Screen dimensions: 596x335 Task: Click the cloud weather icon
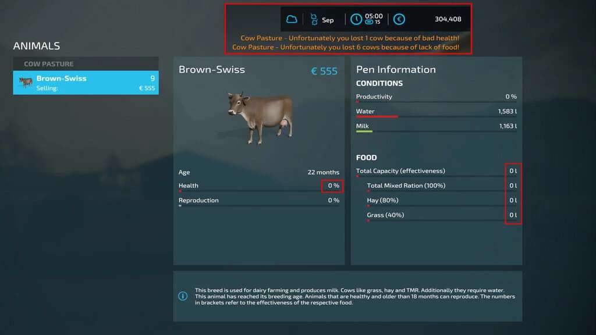(291, 19)
